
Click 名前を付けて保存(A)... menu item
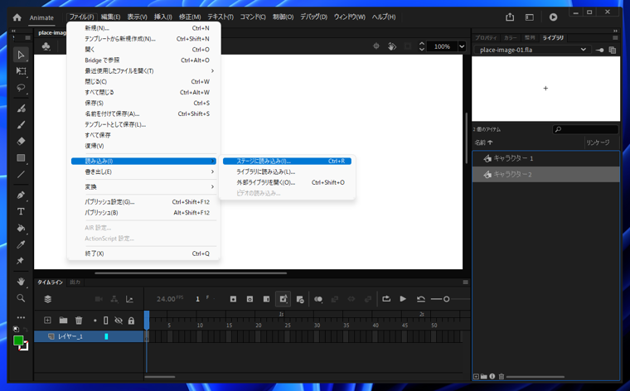(x=112, y=113)
